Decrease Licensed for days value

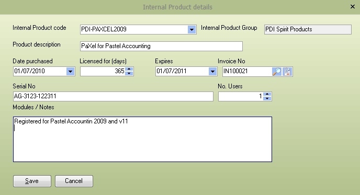pos(129,73)
